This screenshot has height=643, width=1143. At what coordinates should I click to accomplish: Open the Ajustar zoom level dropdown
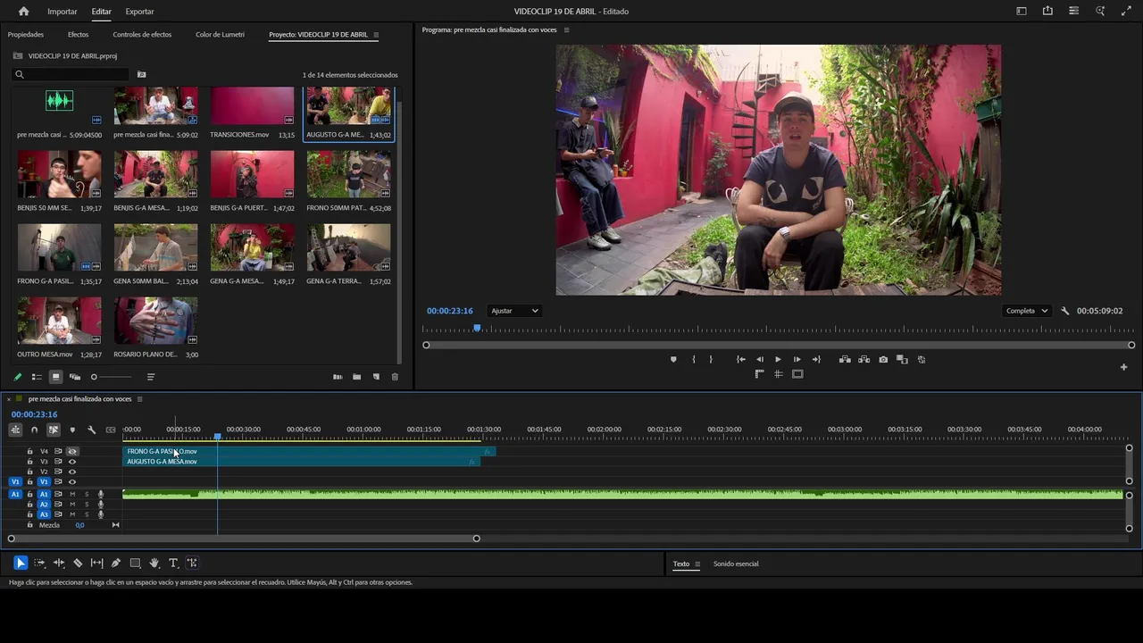click(515, 311)
